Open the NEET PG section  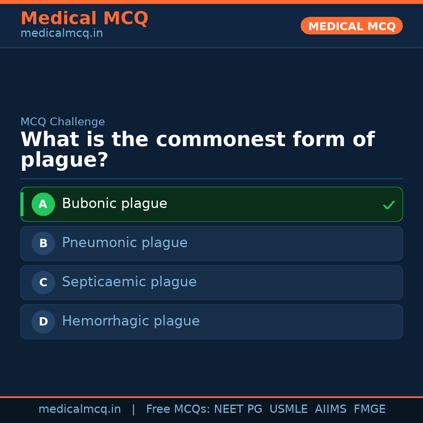[238, 409]
